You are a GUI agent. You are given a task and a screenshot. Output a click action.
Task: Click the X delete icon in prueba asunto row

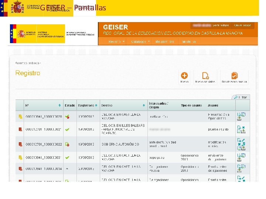pyautogui.click(x=243, y=128)
